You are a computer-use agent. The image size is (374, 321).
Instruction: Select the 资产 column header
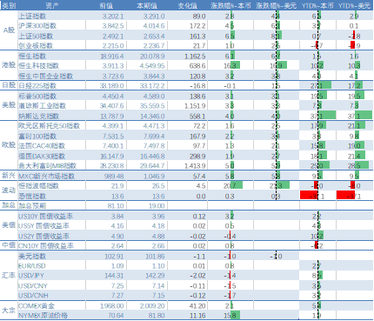52,5
